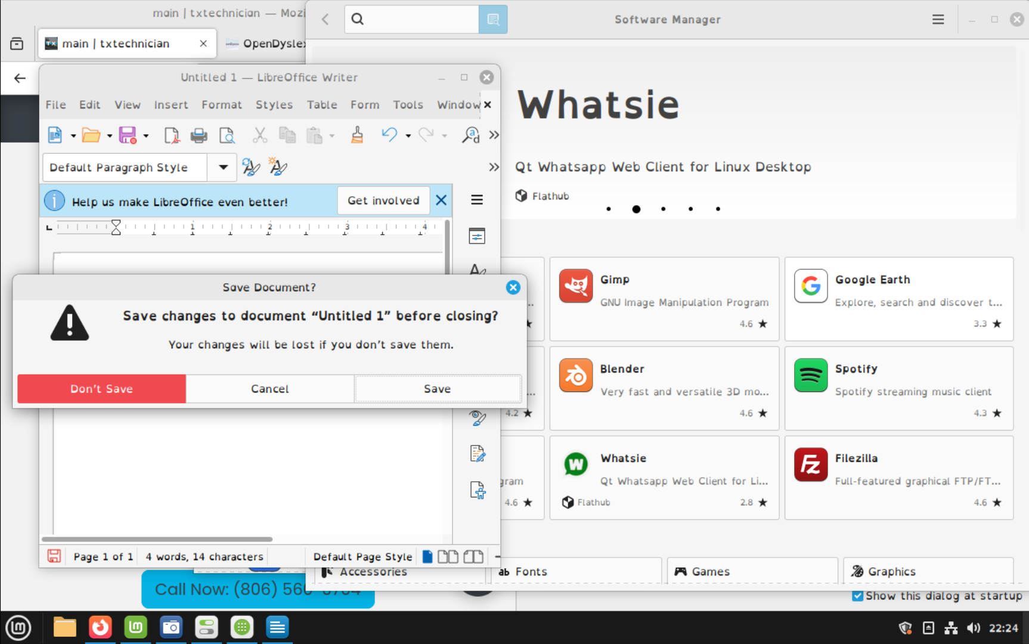Click the document modified save indicator in status bar
1029x644 pixels.
pos(54,556)
